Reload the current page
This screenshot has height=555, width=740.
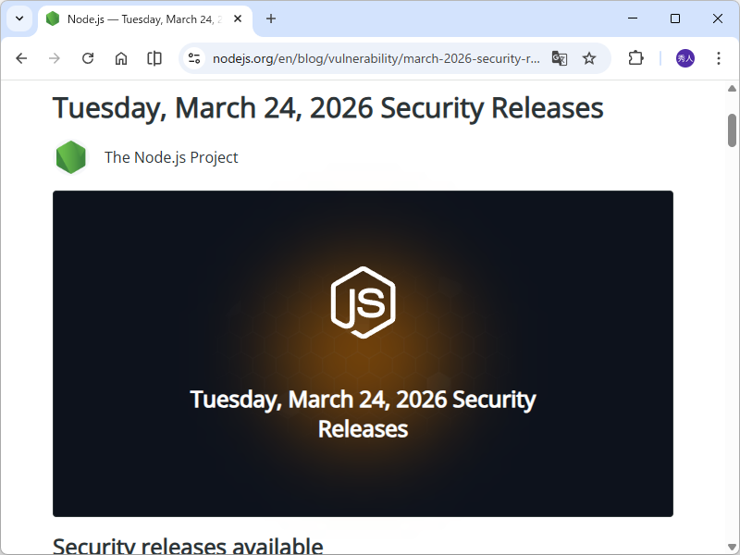(x=87, y=57)
